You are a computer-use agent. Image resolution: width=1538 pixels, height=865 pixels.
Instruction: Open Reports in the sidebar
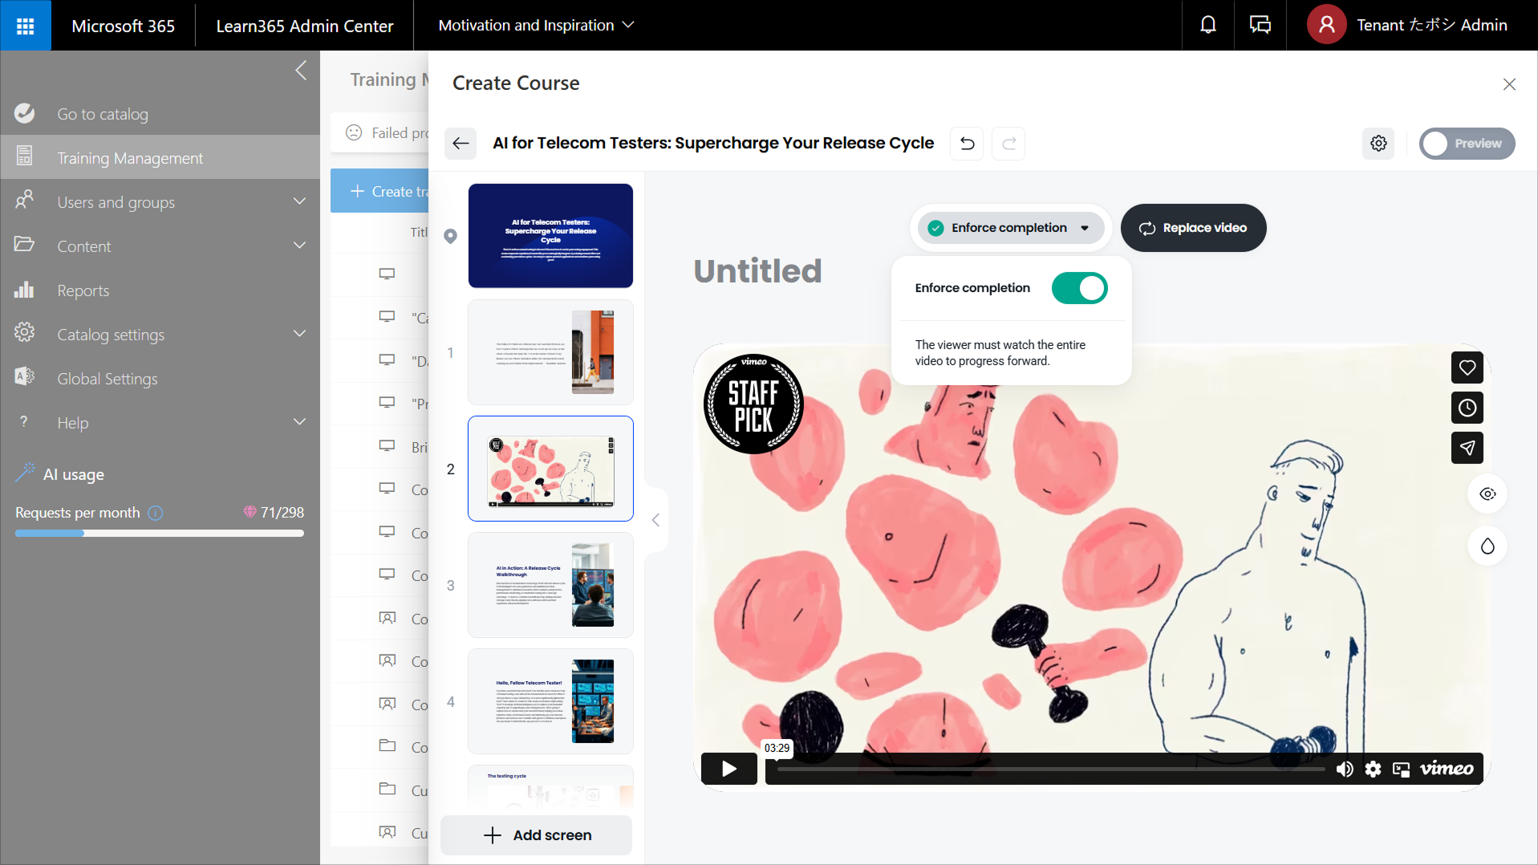pyautogui.click(x=83, y=290)
